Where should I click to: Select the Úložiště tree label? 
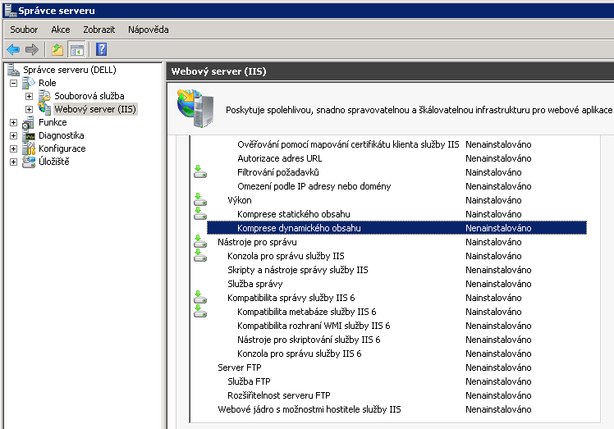point(53,162)
